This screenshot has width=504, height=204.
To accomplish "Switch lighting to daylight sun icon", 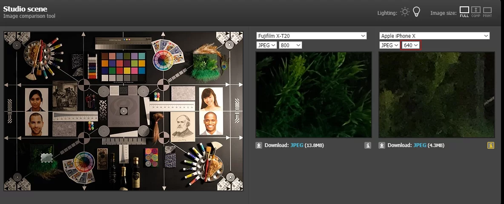I will tap(405, 12).
